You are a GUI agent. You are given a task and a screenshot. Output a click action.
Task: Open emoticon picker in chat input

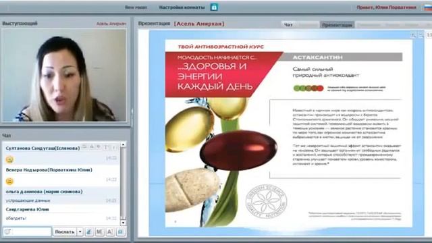(7, 232)
